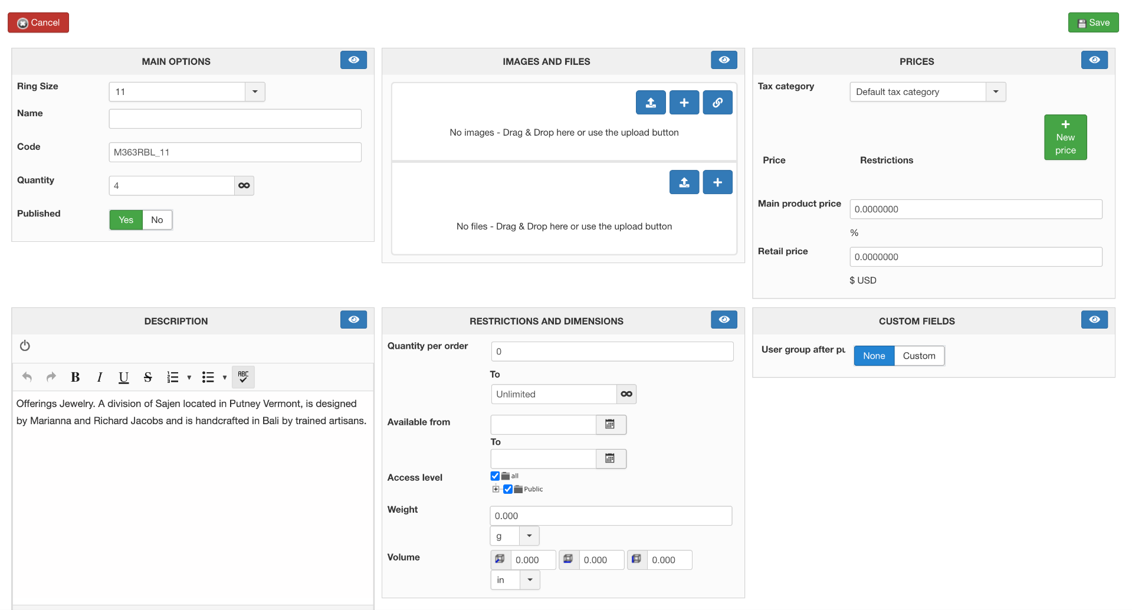Click the Strikethrough formatting icon

click(147, 377)
